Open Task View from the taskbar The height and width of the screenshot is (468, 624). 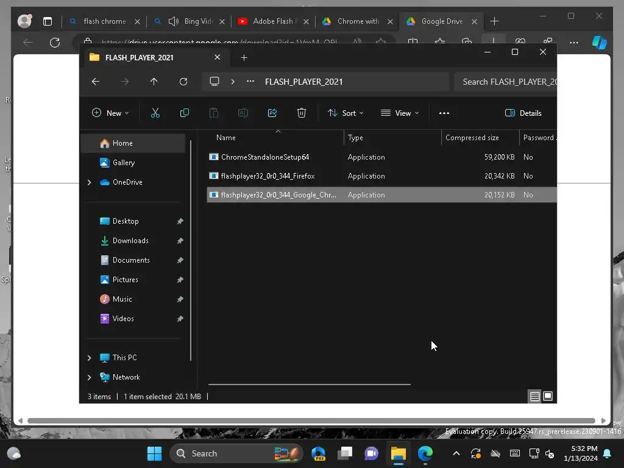point(345,453)
